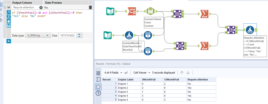Open the X Columns and Constants list

(9, 16)
